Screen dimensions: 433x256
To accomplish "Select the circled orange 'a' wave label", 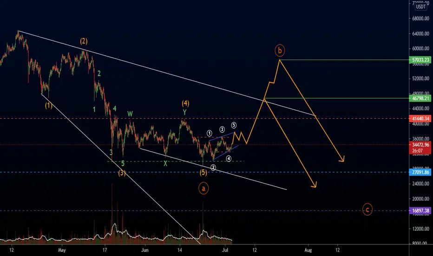I will [203, 189].
